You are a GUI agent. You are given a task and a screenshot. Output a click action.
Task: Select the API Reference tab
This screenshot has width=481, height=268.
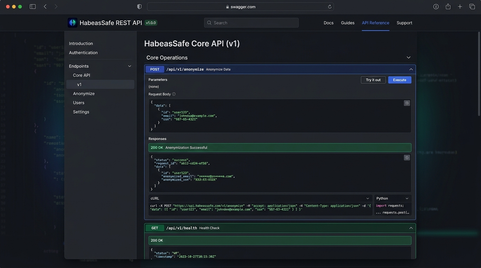(x=375, y=23)
